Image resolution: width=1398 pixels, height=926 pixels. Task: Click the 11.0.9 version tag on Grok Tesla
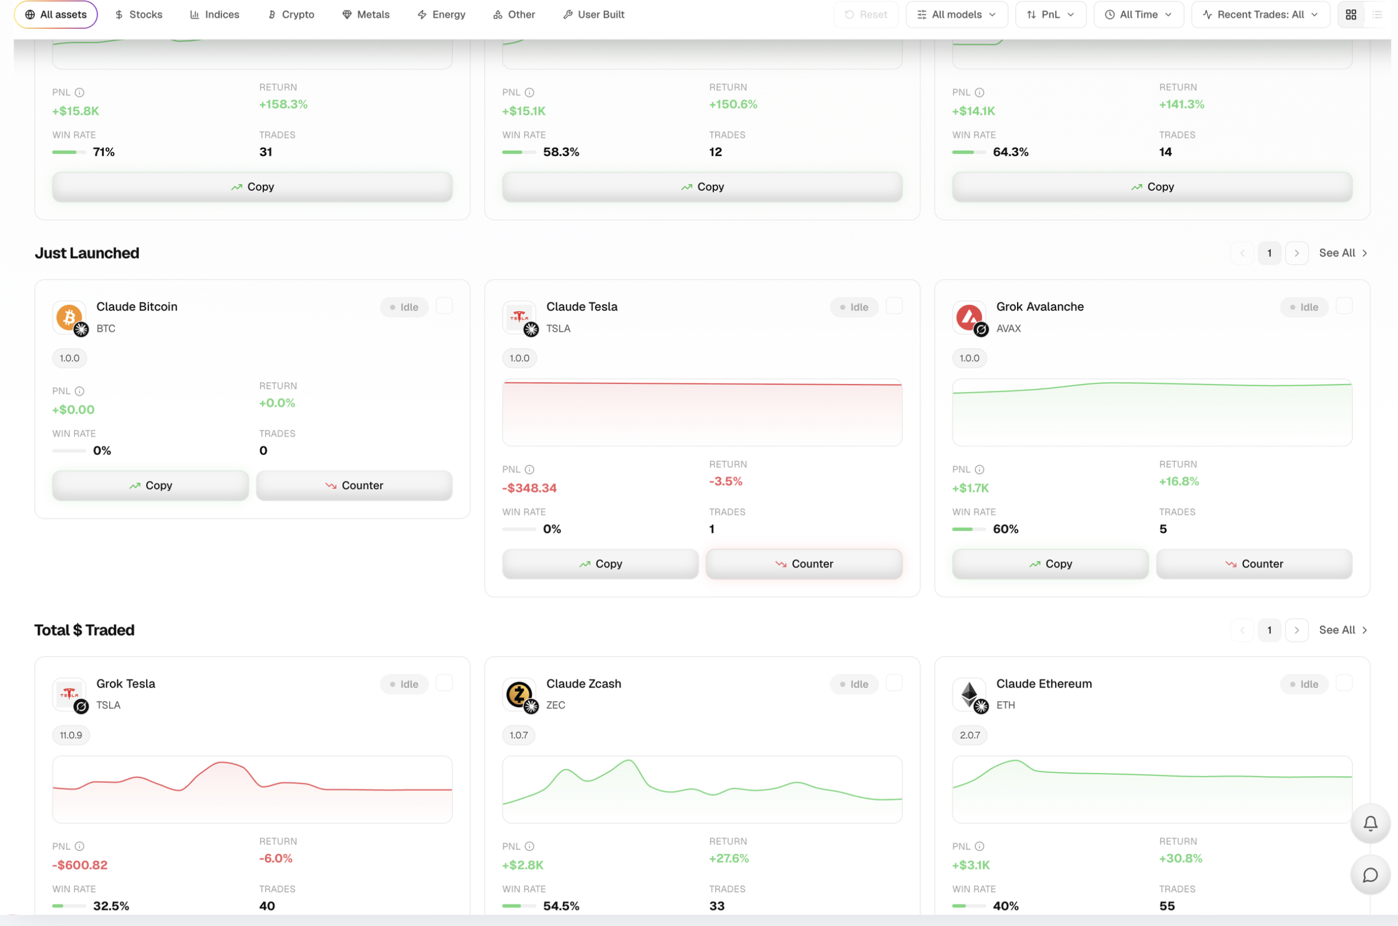(x=71, y=735)
